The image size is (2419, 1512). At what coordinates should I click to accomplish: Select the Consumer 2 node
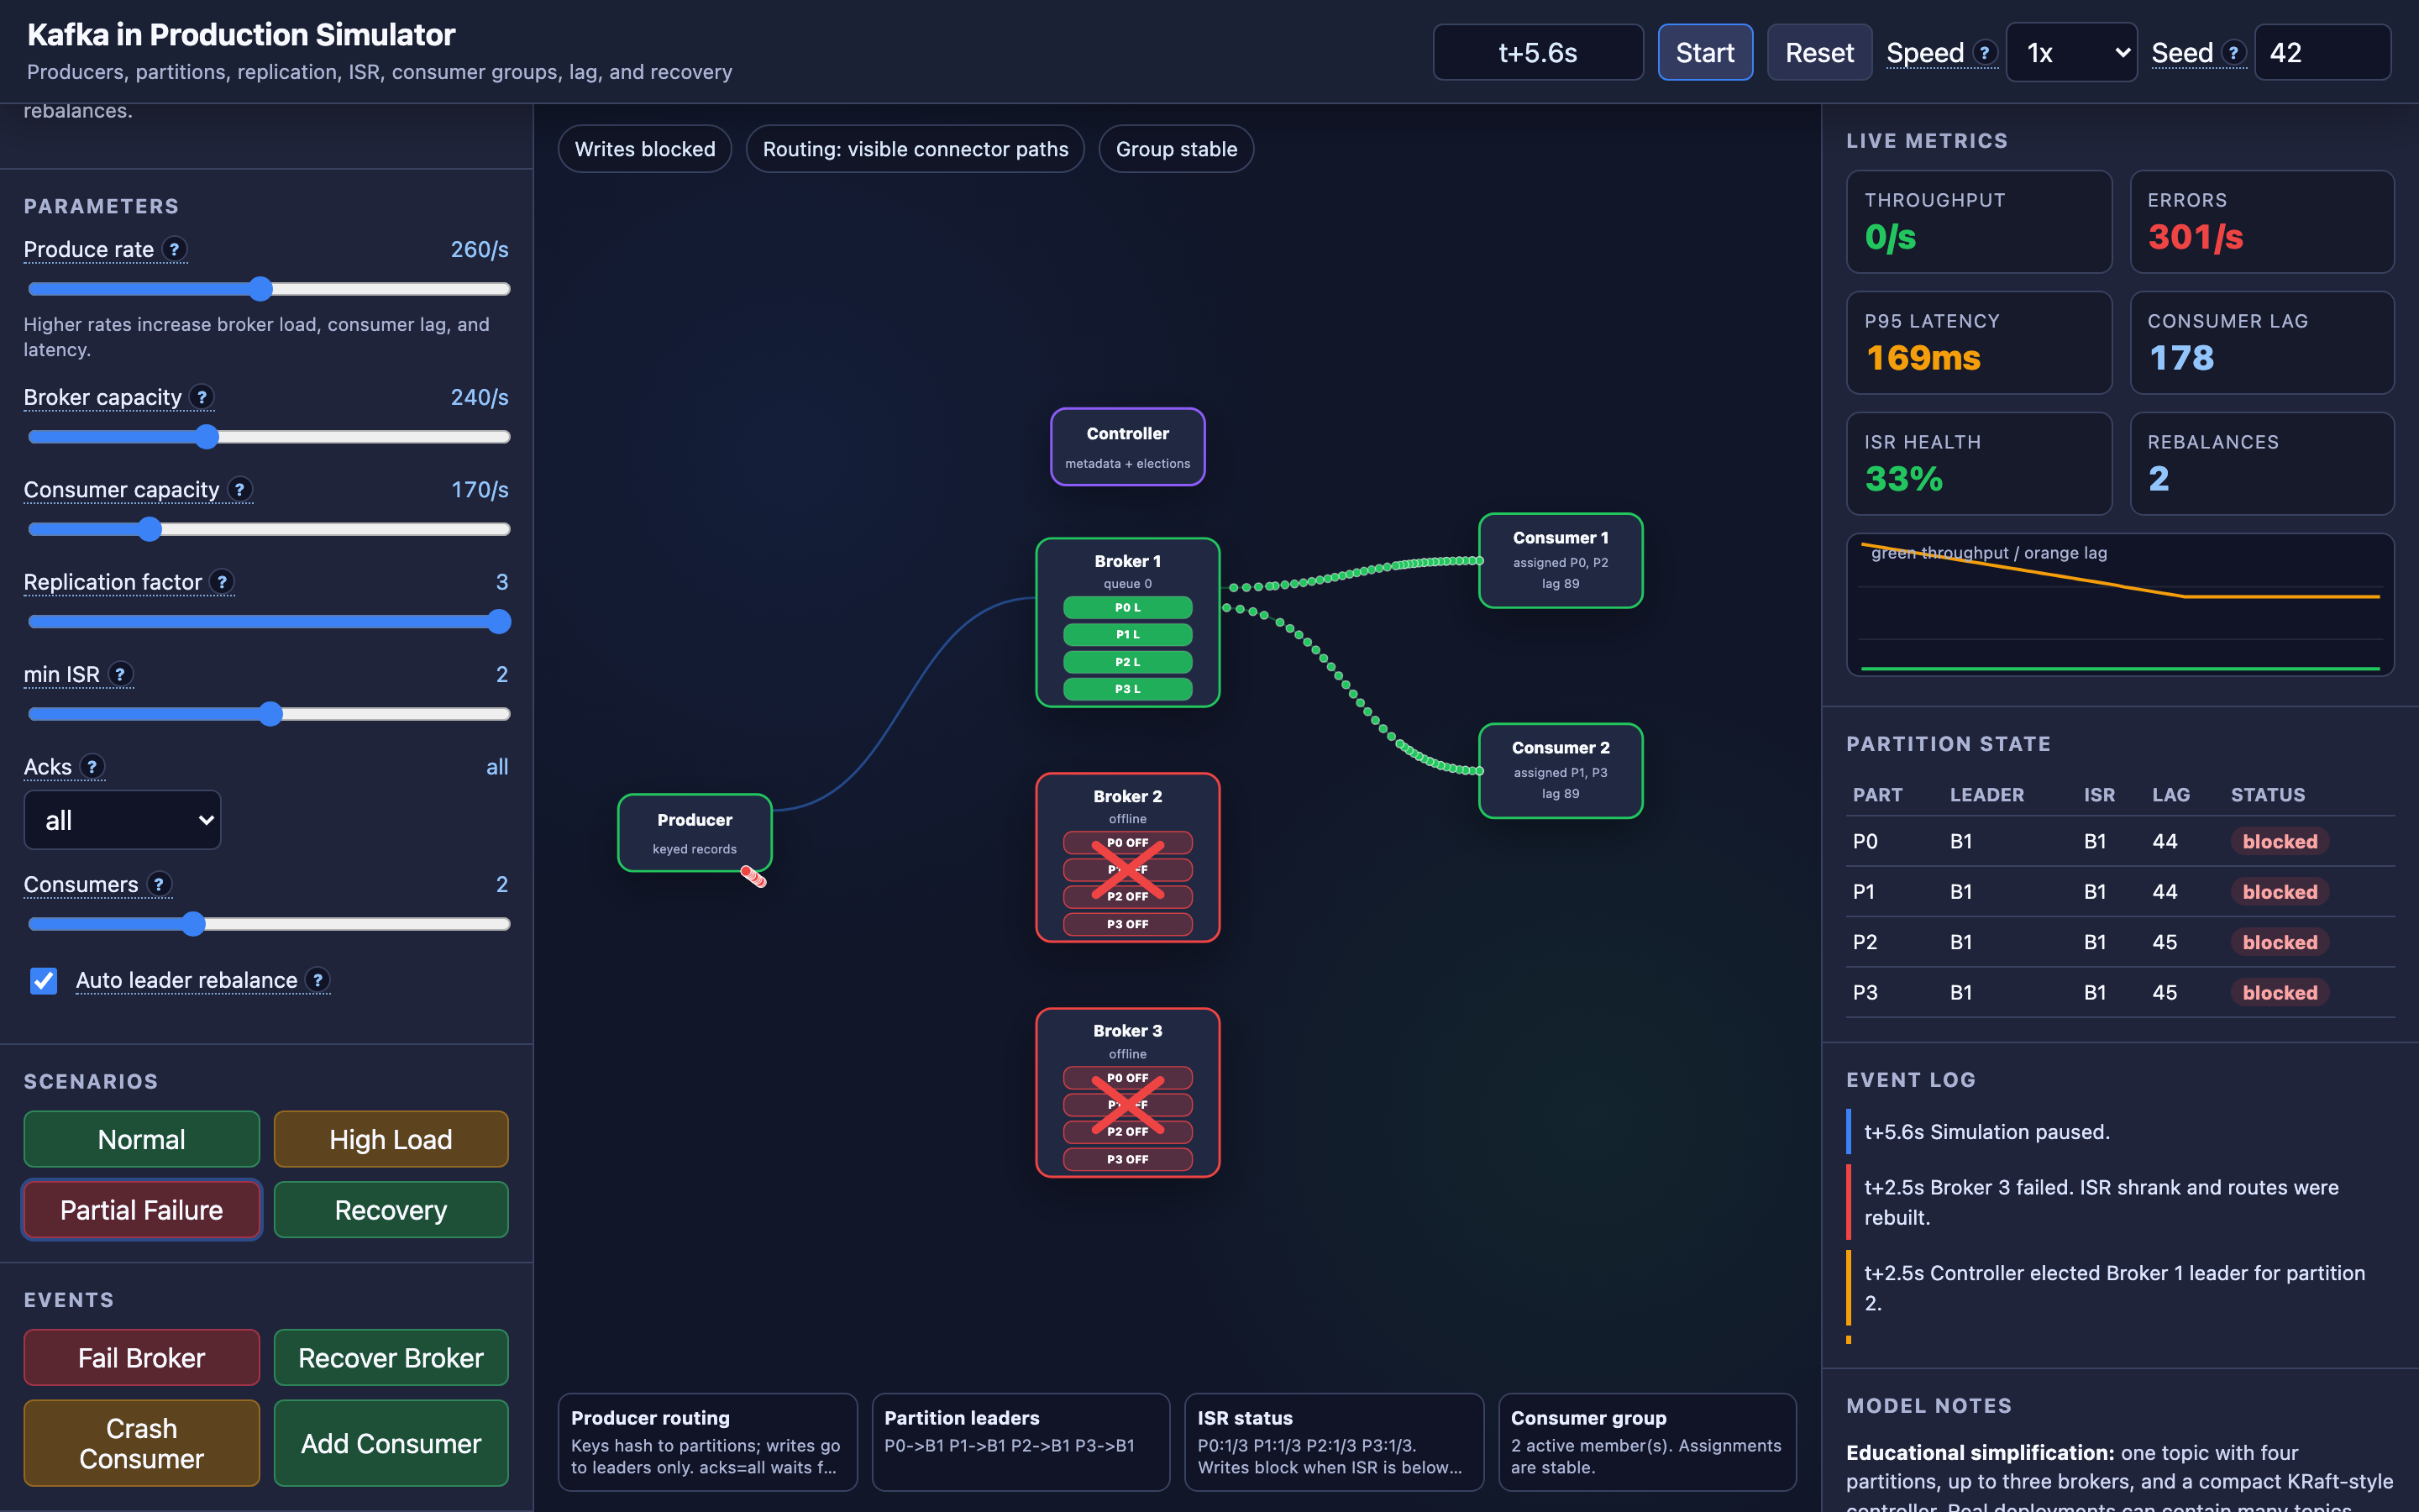click(x=1561, y=771)
